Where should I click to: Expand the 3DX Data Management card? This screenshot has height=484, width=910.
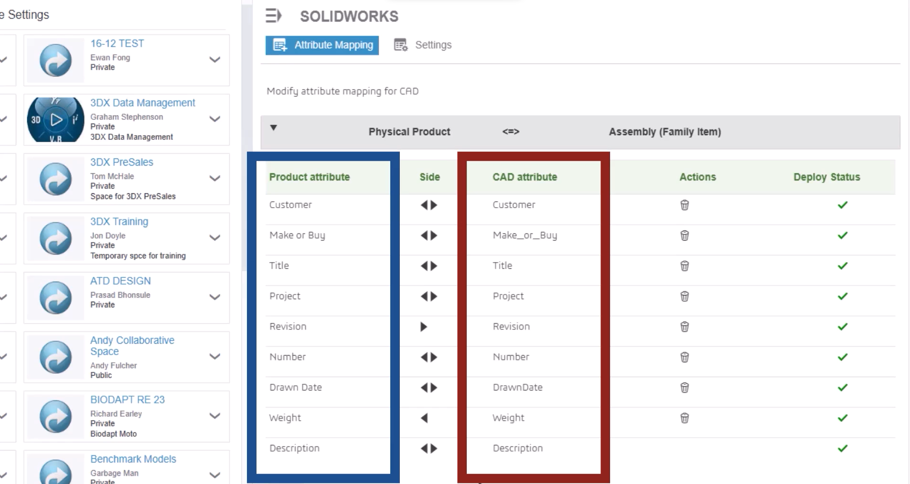pyautogui.click(x=215, y=119)
